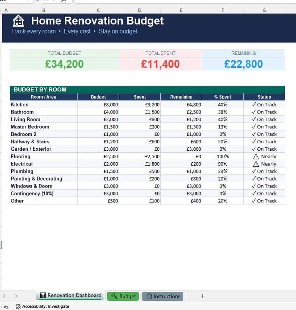This screenshot has width=296, height=310.
Task: Click Master Bedroom percent 13%
Action: [x=223, y=127]
